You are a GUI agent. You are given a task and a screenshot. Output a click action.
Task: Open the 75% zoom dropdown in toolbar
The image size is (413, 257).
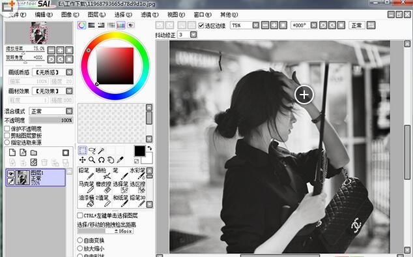pyautogui.click(x=255, y=25)
